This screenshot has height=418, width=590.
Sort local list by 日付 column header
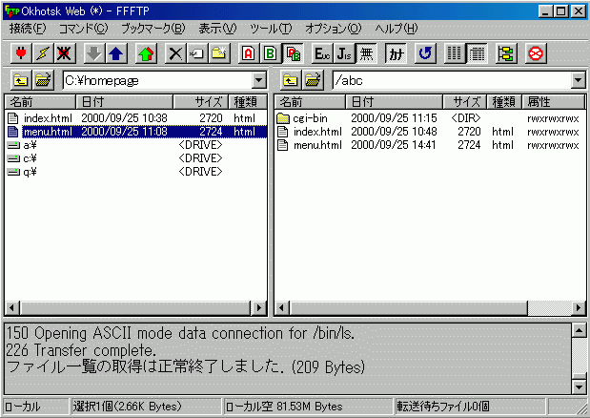coord(125,102)
